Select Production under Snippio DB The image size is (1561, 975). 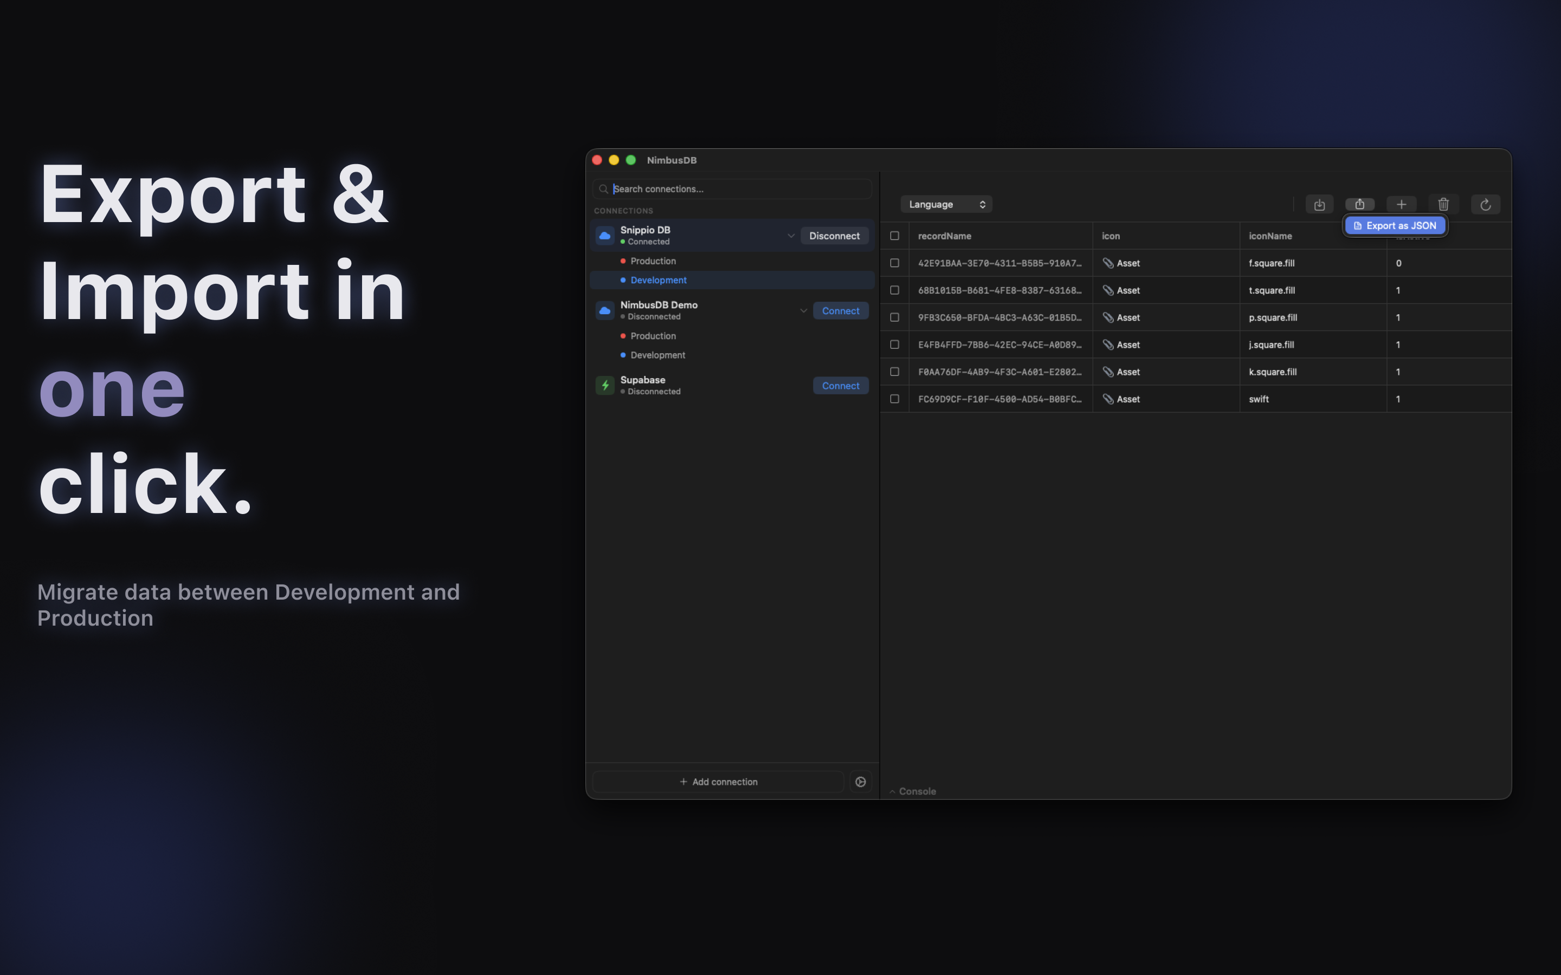(732, 261)
